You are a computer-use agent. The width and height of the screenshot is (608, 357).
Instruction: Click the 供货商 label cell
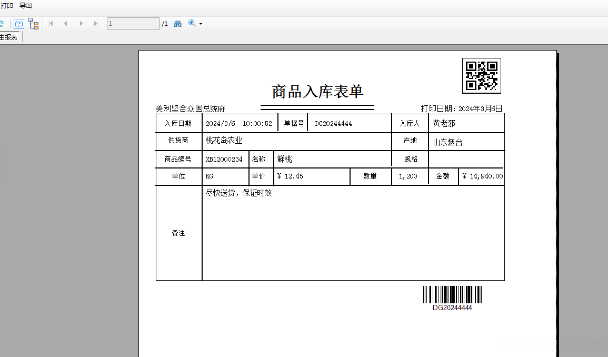point(178,141)
